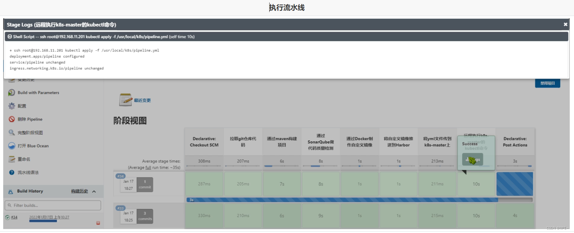The width and height of the screenshot is (574, 233).
Task: Click the #33 build badge in stage view
Action: [121, 208]
